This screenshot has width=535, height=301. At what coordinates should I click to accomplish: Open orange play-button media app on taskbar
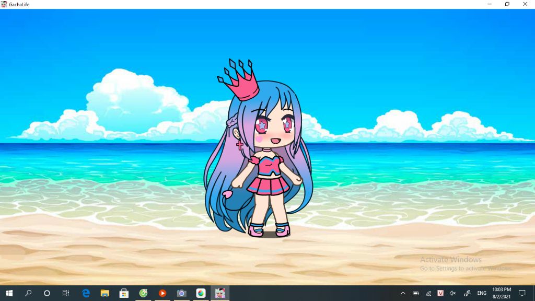point(162,293)
